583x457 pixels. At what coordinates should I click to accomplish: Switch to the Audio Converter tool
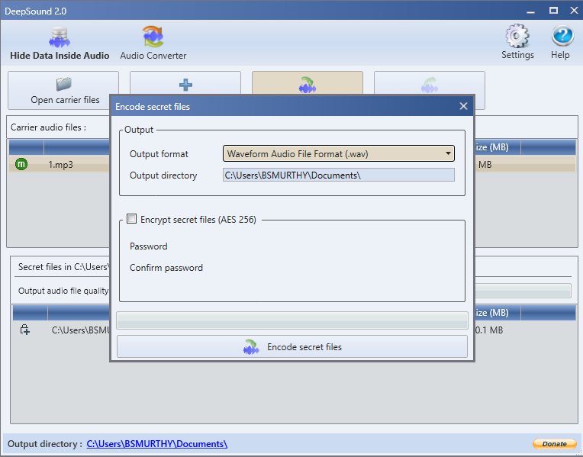[153, 43]
